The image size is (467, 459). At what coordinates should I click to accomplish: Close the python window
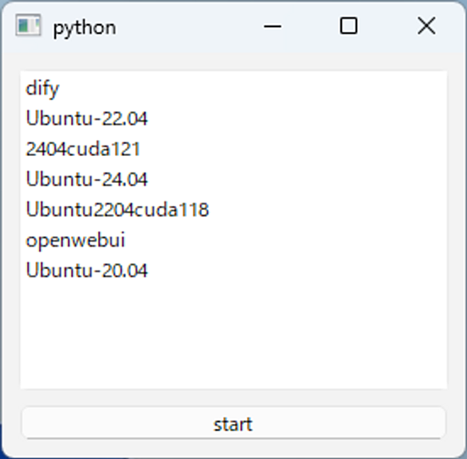point(426,26)
